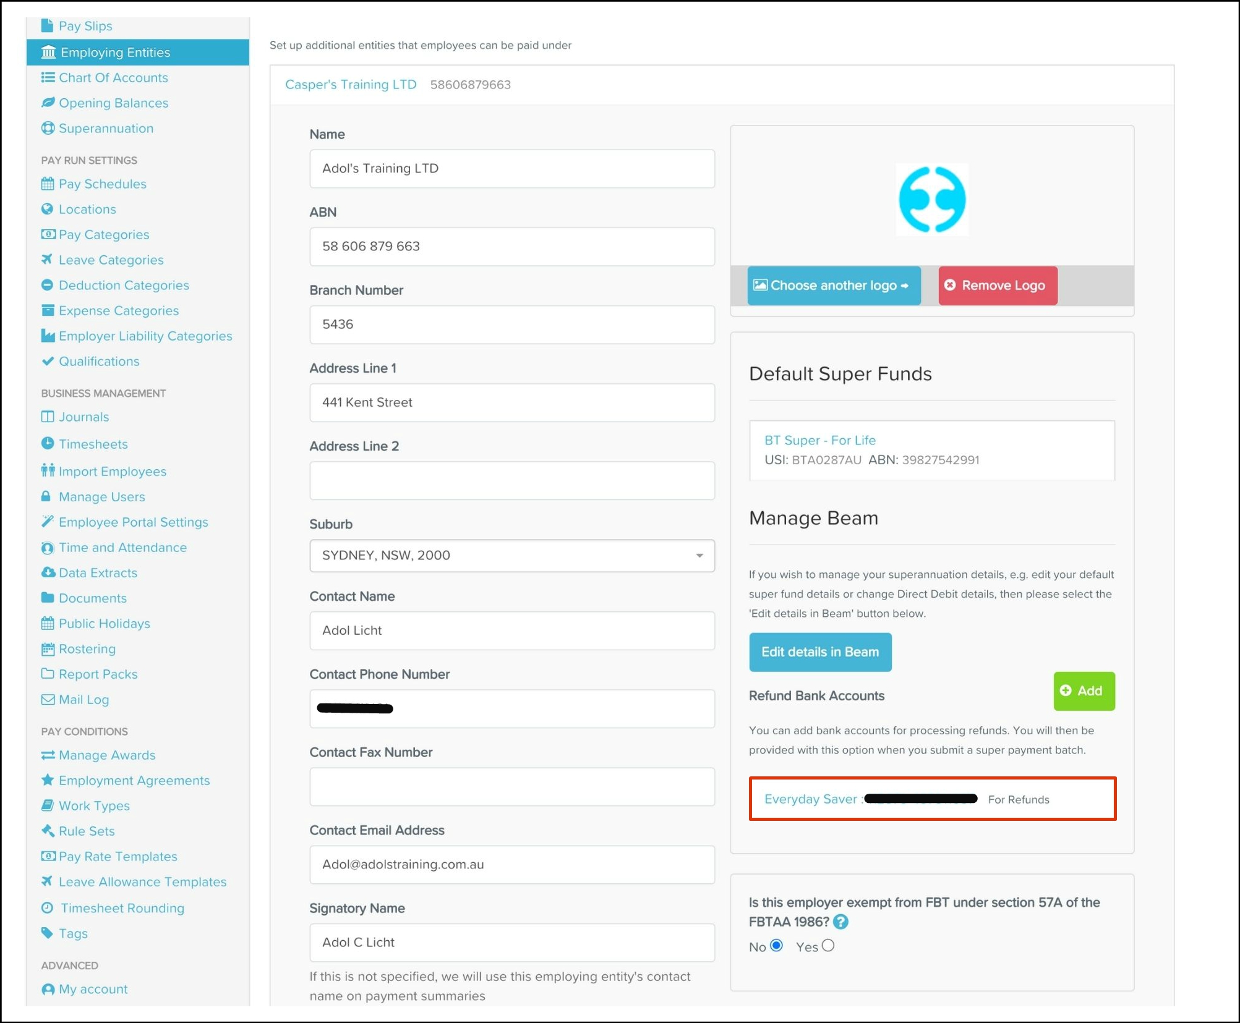The width and height of the screenshot is (1240, 1023).
Task: Click the Mail Log envelope icon
Action: (47, 699)
